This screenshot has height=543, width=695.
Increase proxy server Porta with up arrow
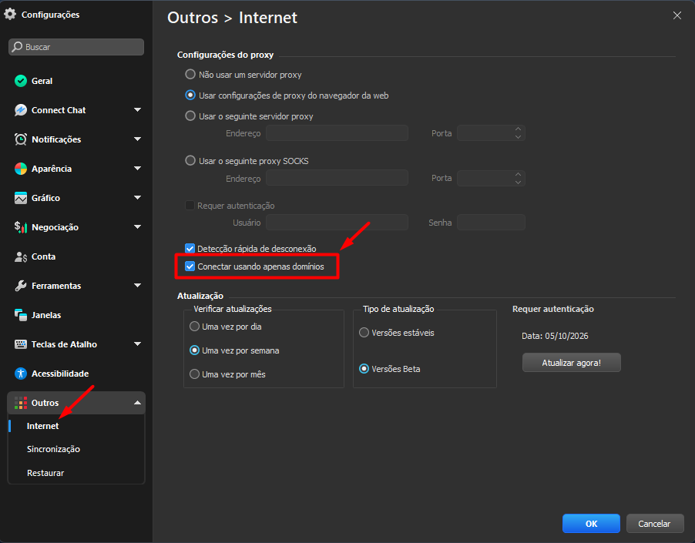(518, 129)
